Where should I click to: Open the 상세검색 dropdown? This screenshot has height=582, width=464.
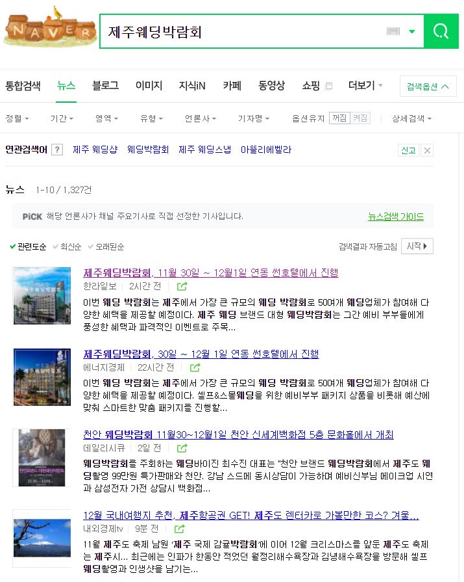click(412, 118)
